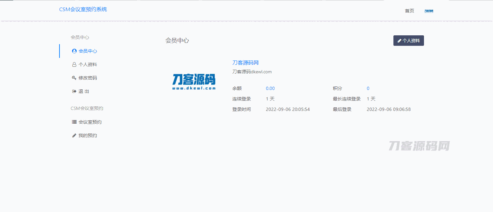Go to 首页 in the top navigation
This screenshot has height=212, width=493.
point(410,11)
